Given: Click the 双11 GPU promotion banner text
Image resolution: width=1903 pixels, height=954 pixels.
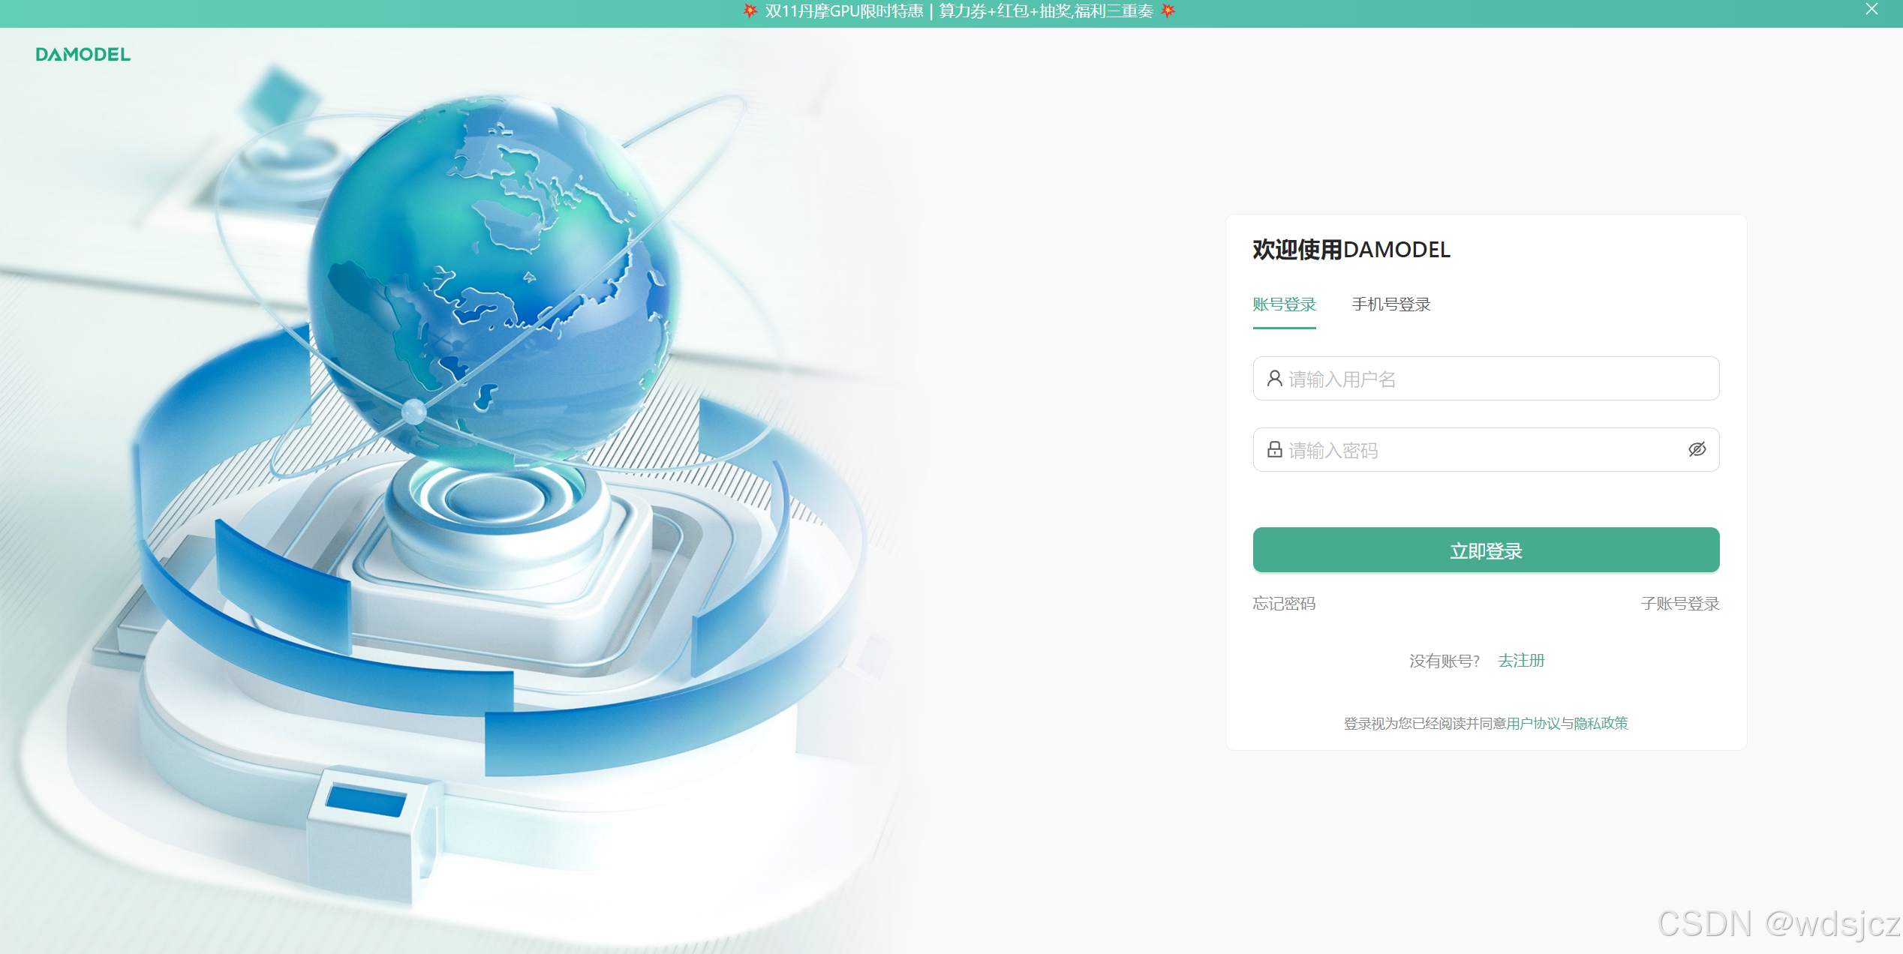Looking at the screenshot, I should (958, 11).
